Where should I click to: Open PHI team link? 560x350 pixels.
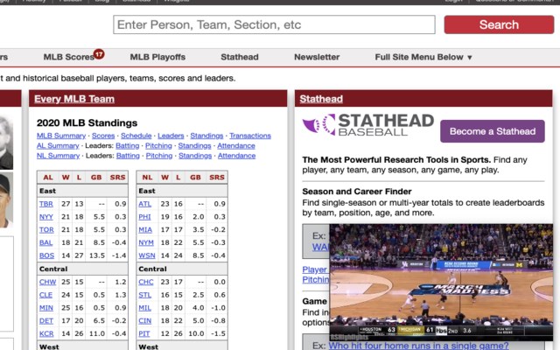[x=144, y=217]
